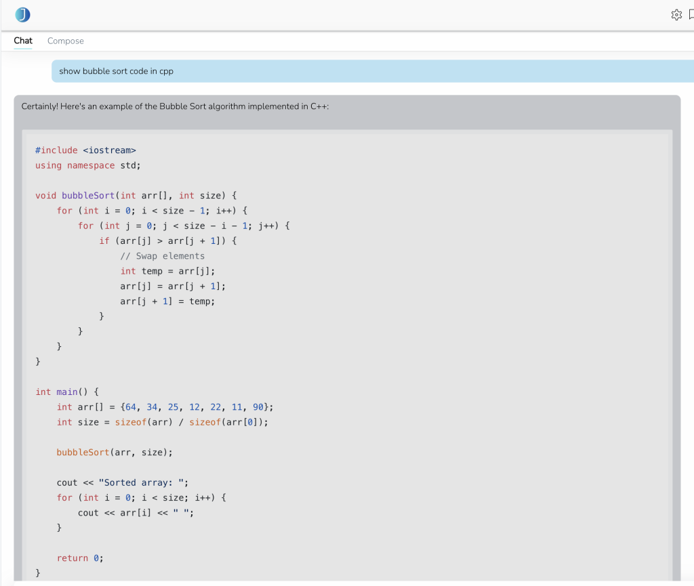Click the inner for loop using variable j
694x586 pixels.
(184, 226)
